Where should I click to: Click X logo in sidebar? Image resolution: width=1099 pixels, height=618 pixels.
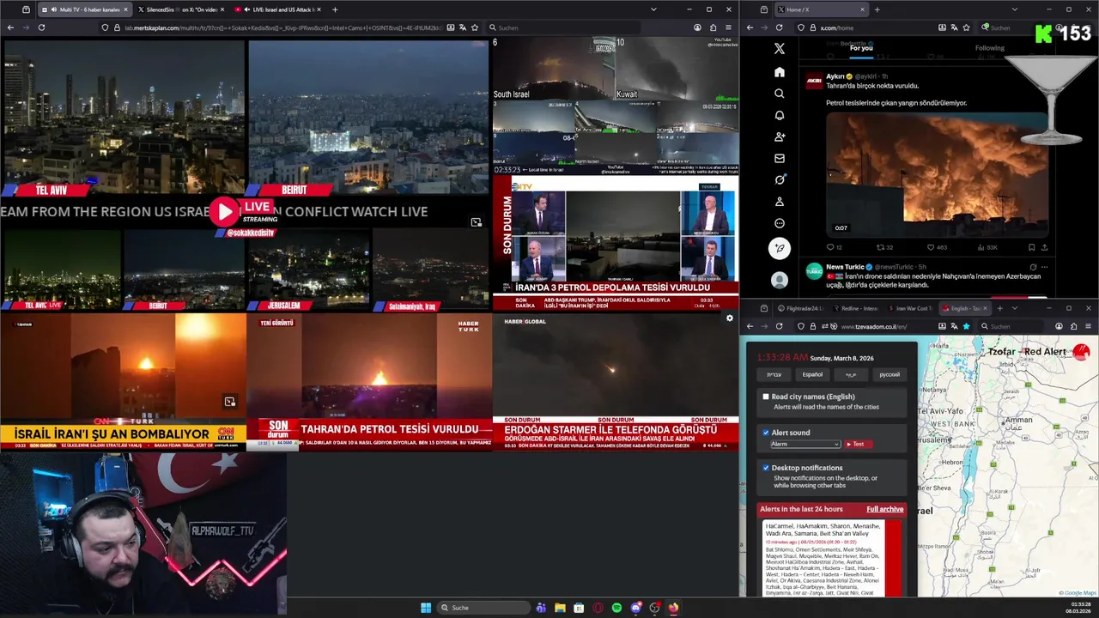pyautogui.click(x=780, y=49)
